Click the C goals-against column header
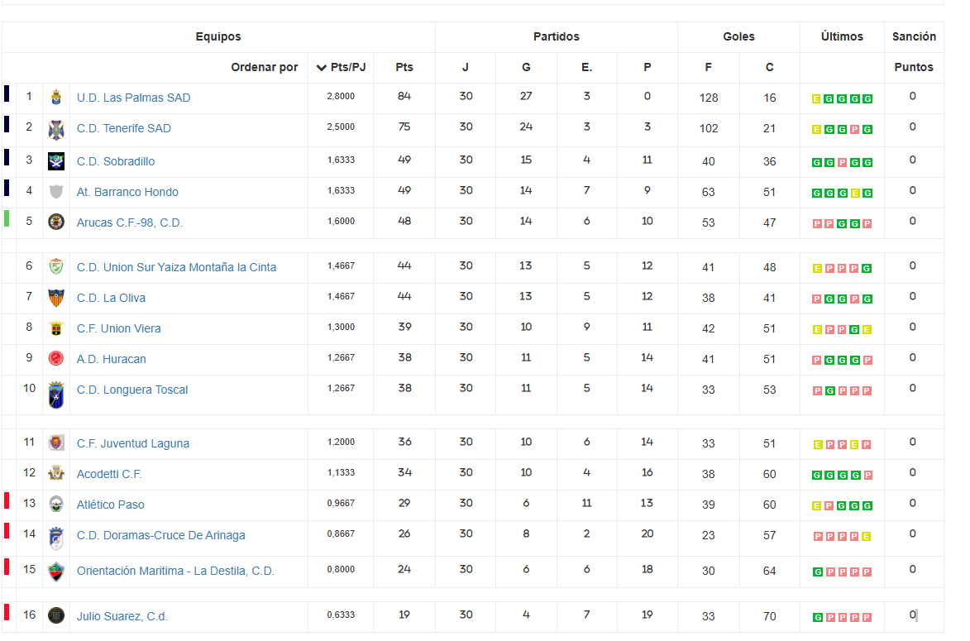Image resolution: width=970 pixels, height=641 pixels. [770, 68]
